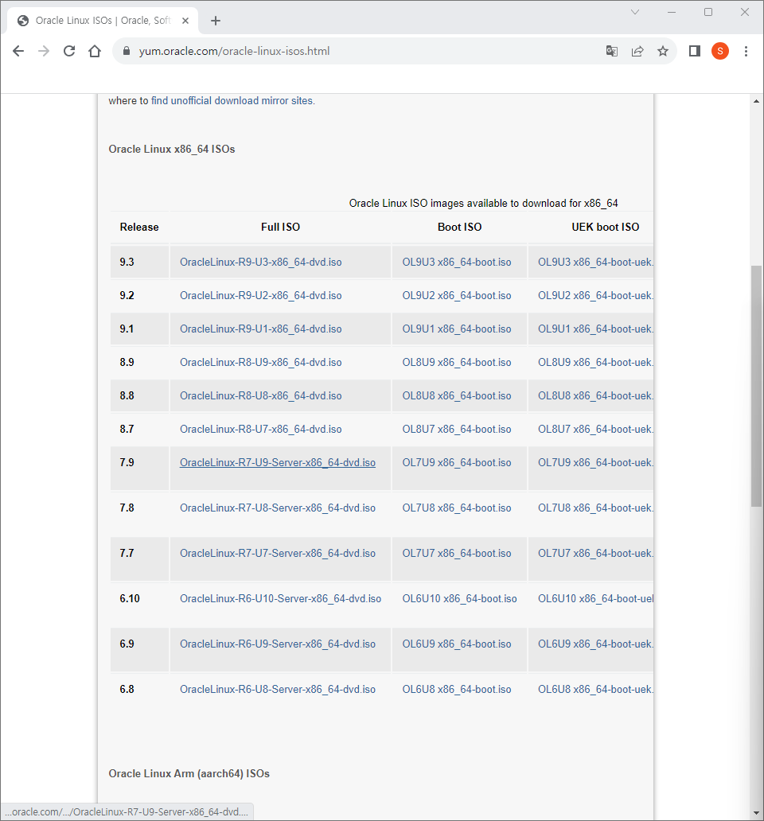Click the browser back arrow
The height and width of the screenshot is (821, 764).
click(x=18, y=51)
